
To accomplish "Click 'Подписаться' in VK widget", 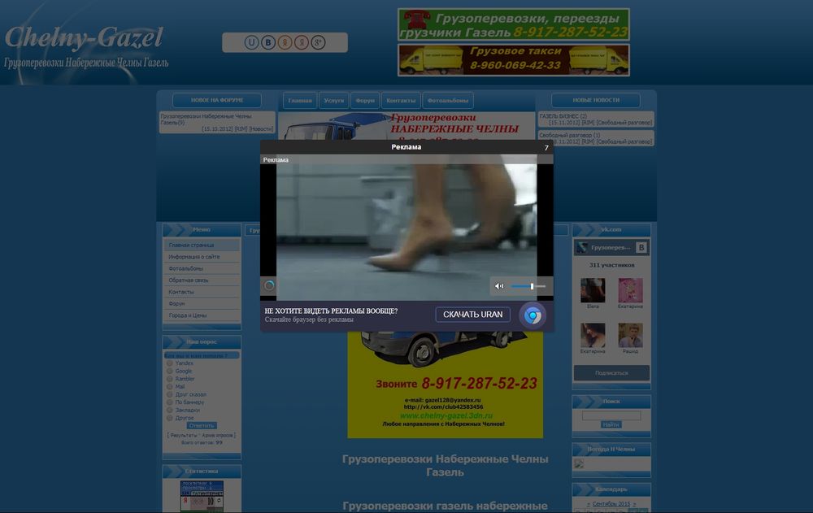I will tap(611, 373).
